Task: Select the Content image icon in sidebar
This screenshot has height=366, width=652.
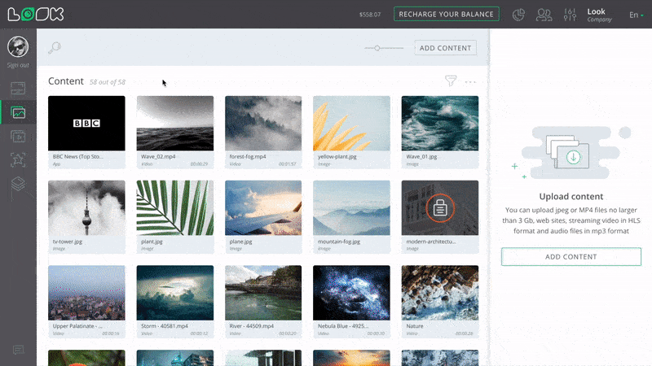Action: pyautogui.click(x=18, y=112)
